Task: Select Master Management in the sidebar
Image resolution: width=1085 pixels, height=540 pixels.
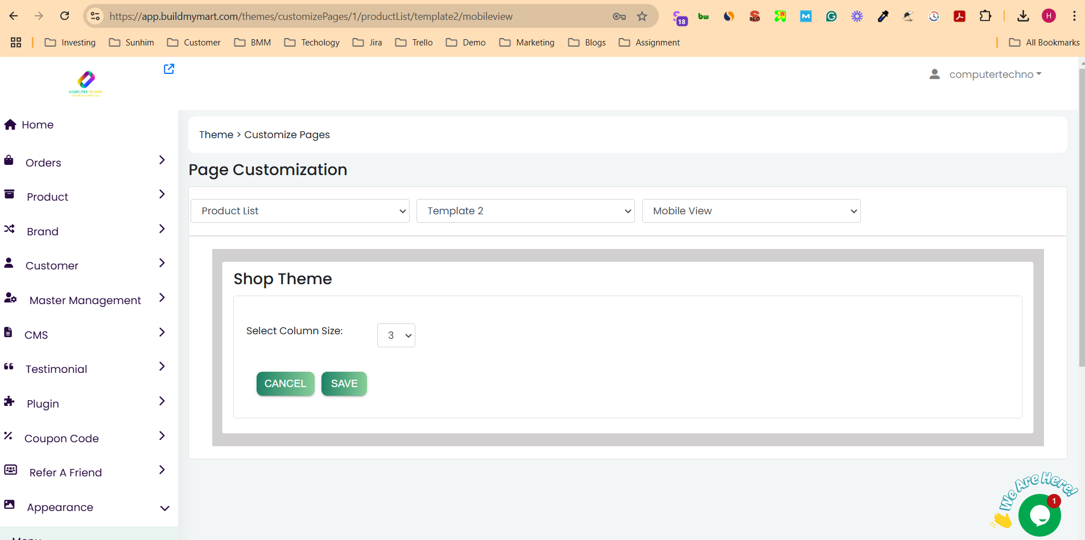Action: 85,301
